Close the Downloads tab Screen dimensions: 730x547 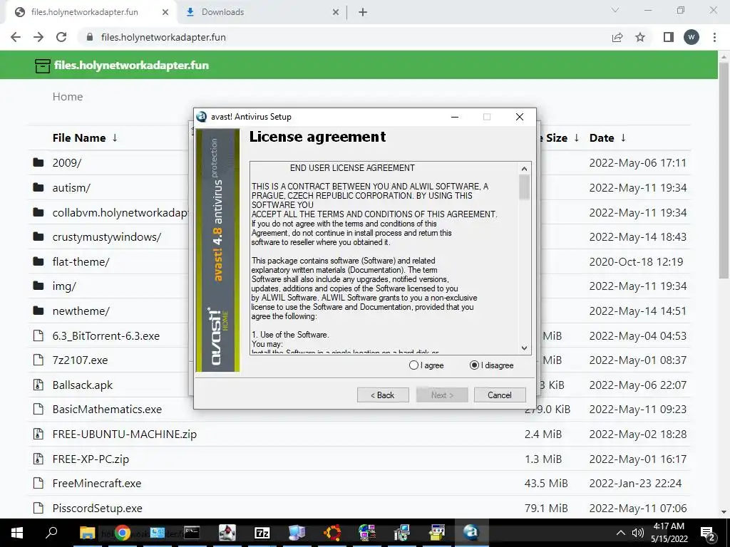[336, 13]
